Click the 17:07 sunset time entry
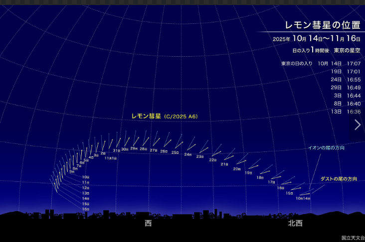 [x=353, y=64]
